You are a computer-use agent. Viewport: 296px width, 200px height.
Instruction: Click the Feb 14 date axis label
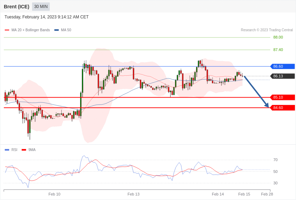click(218, 194)
